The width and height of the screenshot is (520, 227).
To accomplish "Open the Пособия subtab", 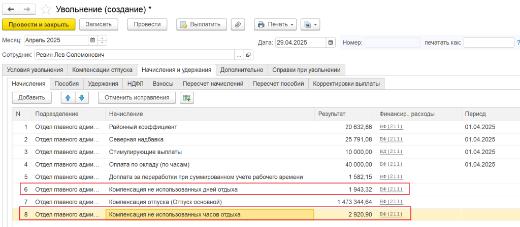I will pos(67,84).
